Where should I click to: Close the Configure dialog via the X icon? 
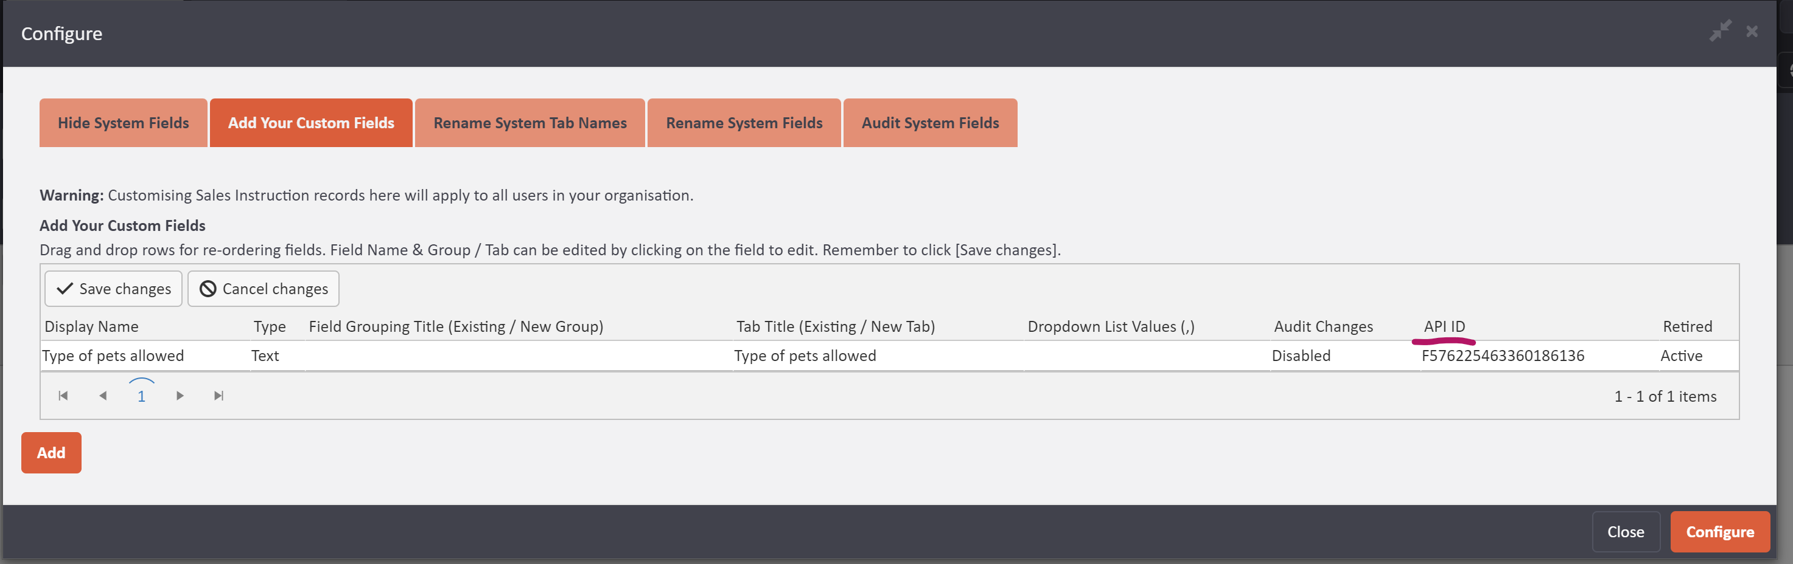click(1752, 30)
